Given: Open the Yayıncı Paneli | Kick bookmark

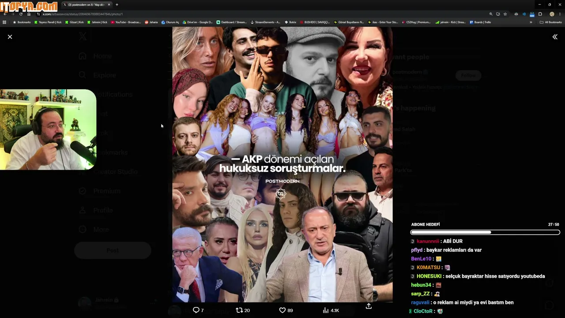Looking at the screenshot, I should click(x=48, y=22).
